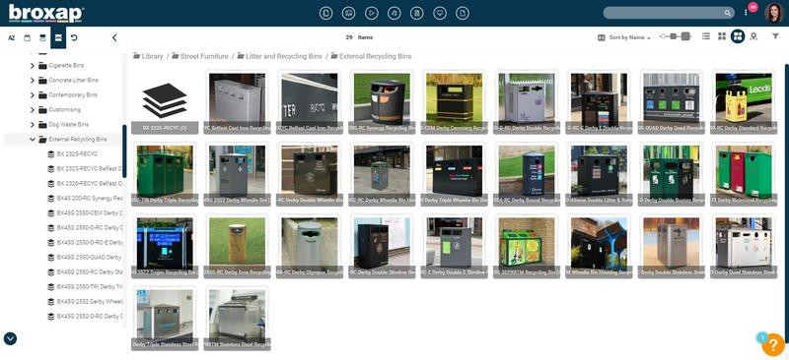
Task: Open the filter funnel
Action: tap(775, 36)
